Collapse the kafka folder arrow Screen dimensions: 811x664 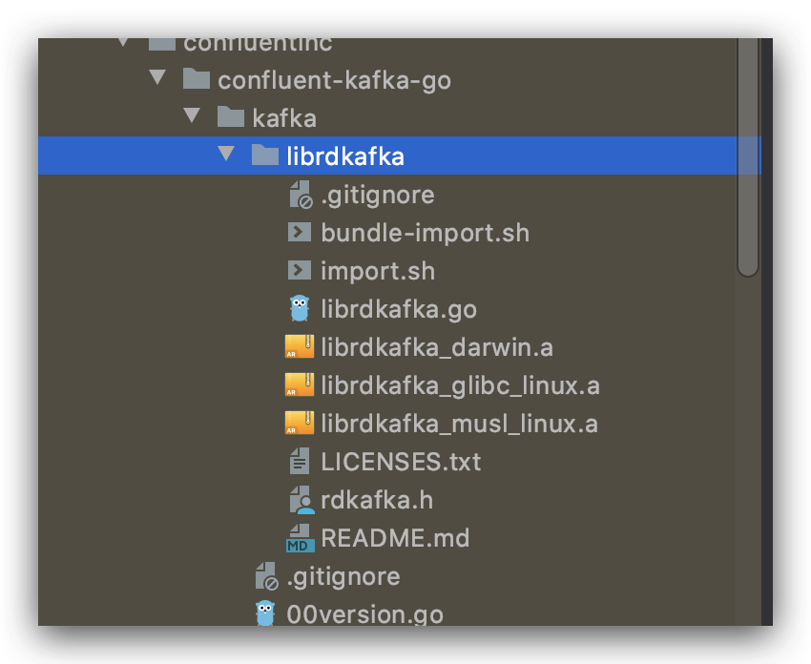tap(192, 115)
